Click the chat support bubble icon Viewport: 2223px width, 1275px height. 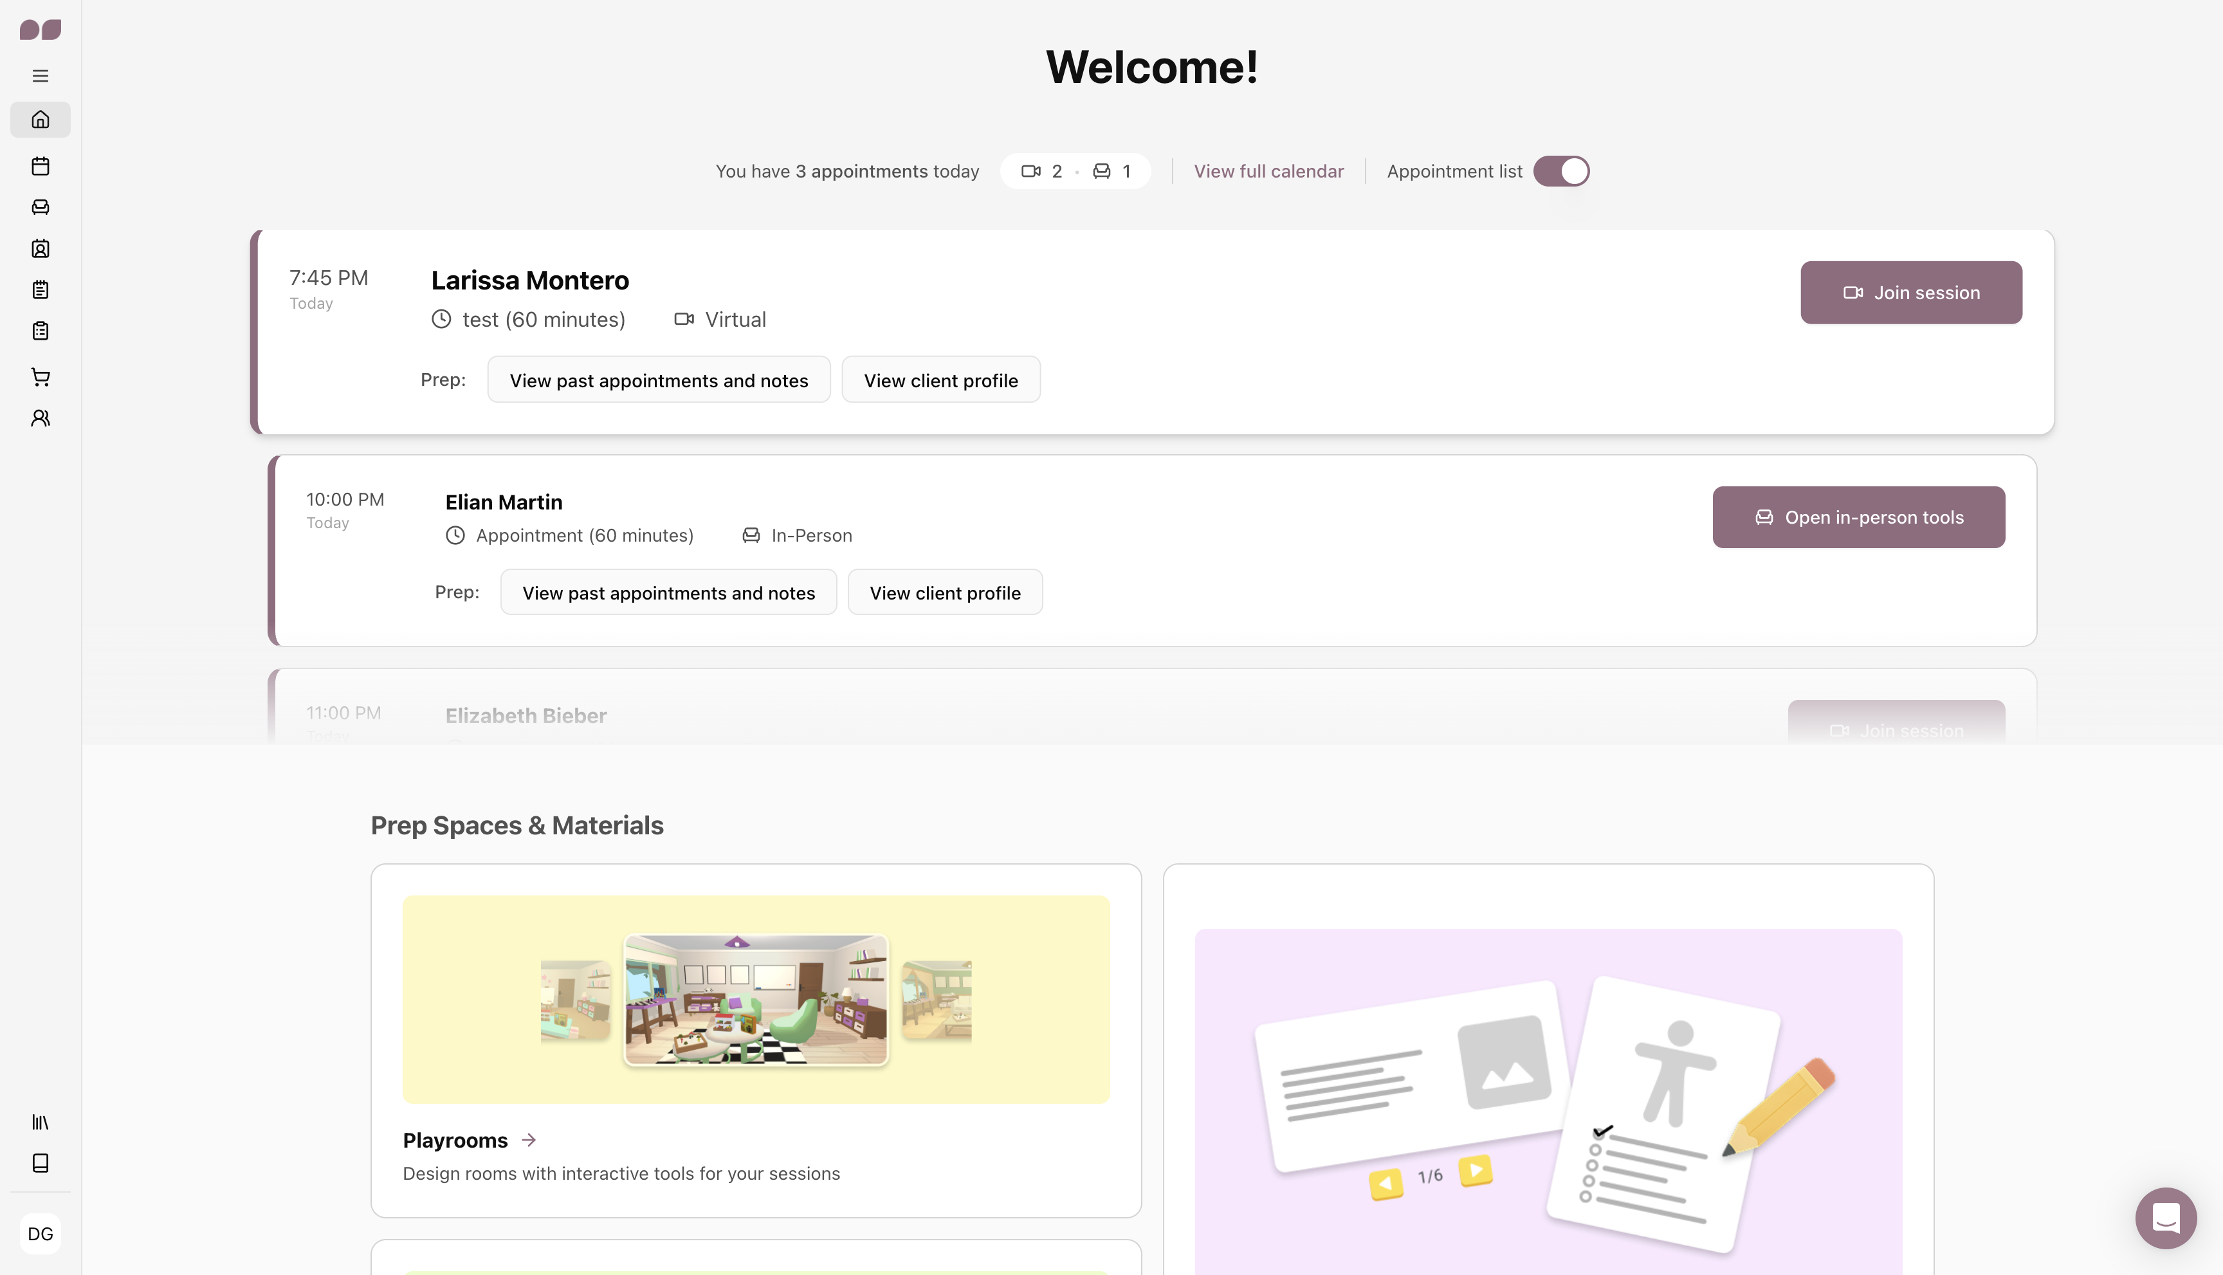pyautogui.click(x=2165, y=1217)
